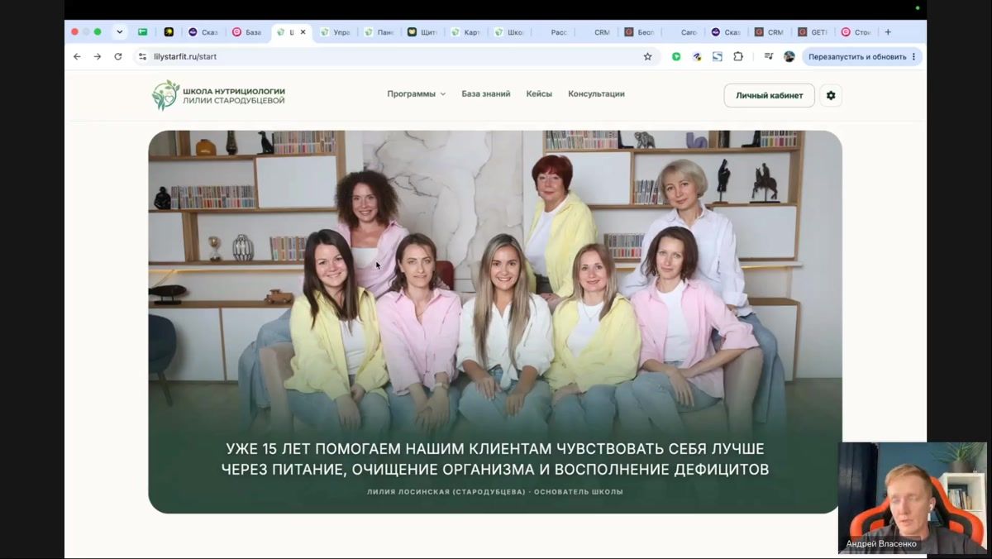The height and width of the screenshot is (559, 992).
Task: Open the Extensions puzzle-piece menu
Action: coord(738,56)
